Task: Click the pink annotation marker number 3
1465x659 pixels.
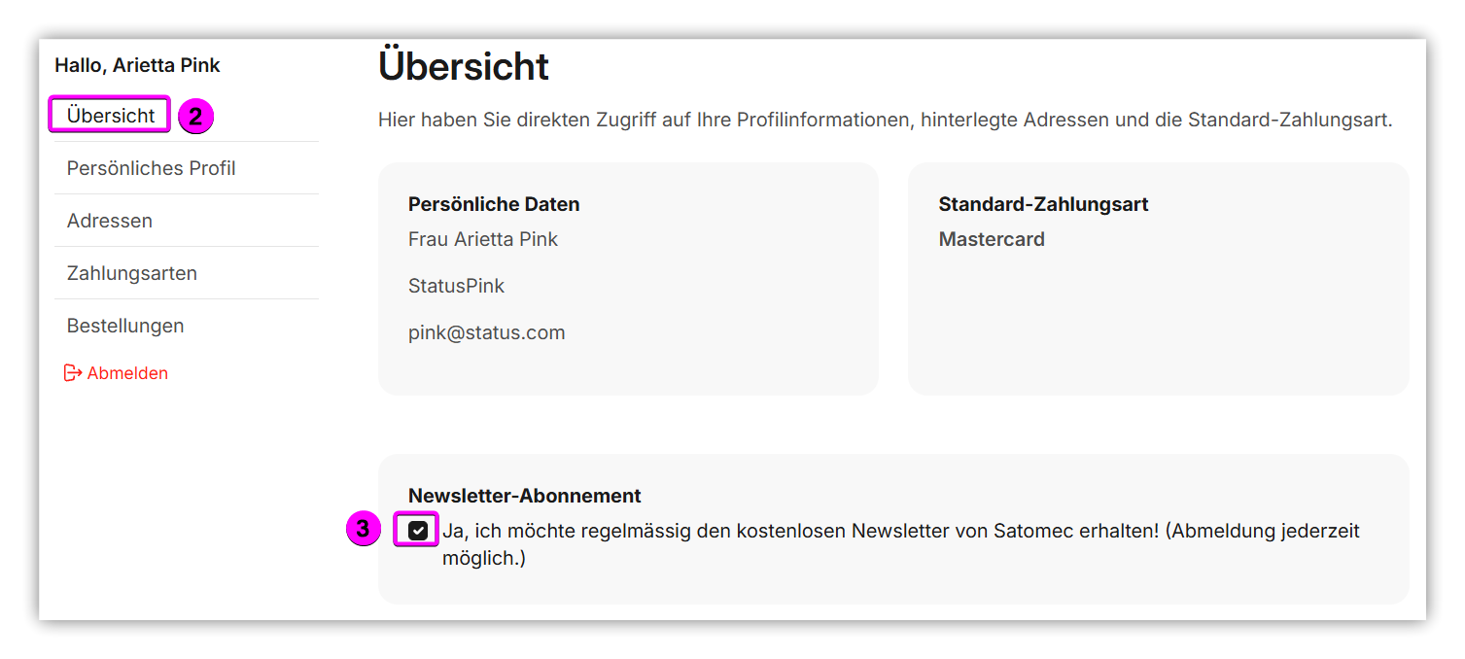Action: 363,530
